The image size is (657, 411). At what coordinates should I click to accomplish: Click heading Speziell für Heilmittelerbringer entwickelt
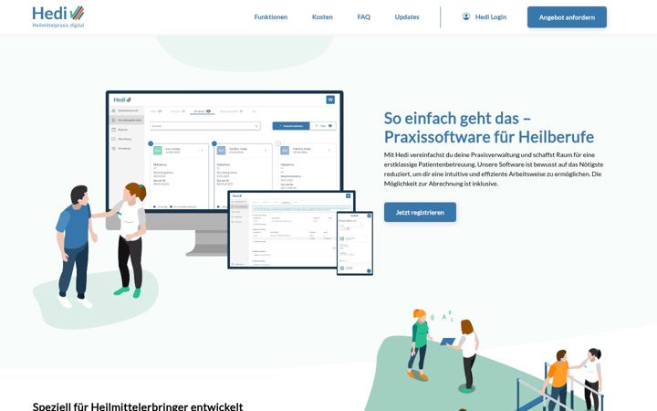click(x=138, y=406)
